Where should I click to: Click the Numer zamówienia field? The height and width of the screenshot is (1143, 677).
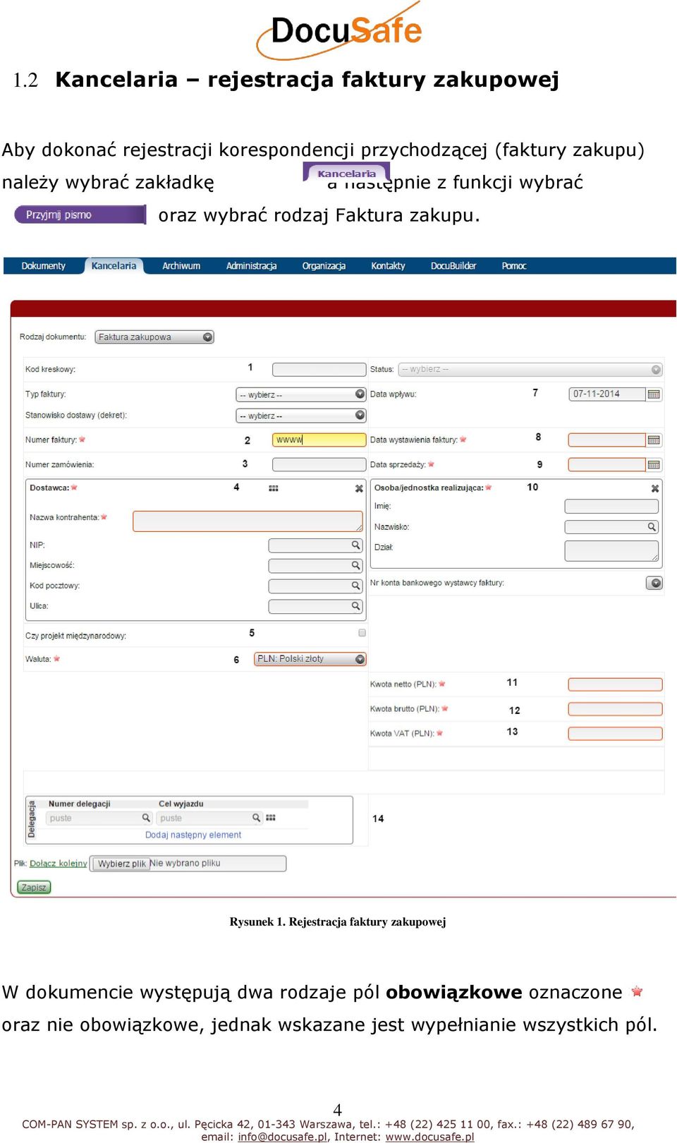pos(319,464)
